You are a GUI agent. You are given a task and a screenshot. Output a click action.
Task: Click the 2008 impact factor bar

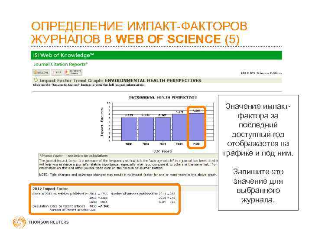(x=129, y=129)
